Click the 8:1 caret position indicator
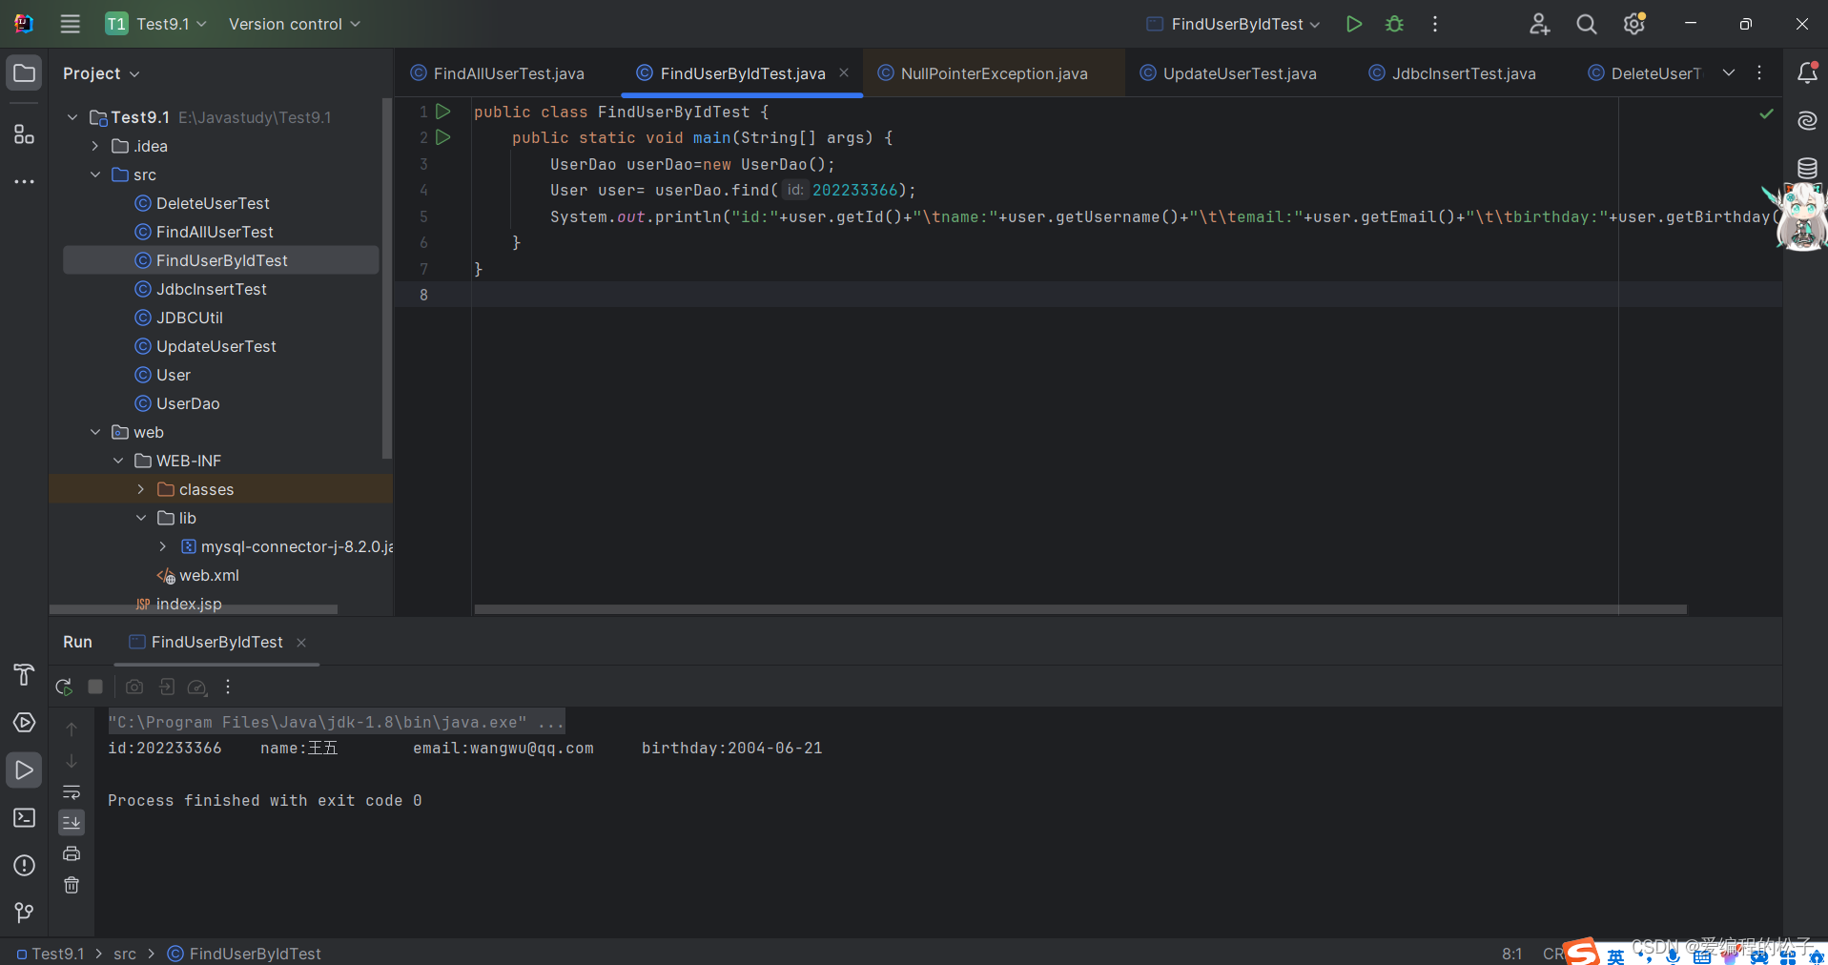The height and width of the screenshot is (965, 1828). click(x=1511, y=954)
